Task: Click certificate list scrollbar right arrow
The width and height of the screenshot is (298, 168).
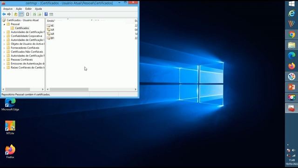Action: tap(135, 89)
